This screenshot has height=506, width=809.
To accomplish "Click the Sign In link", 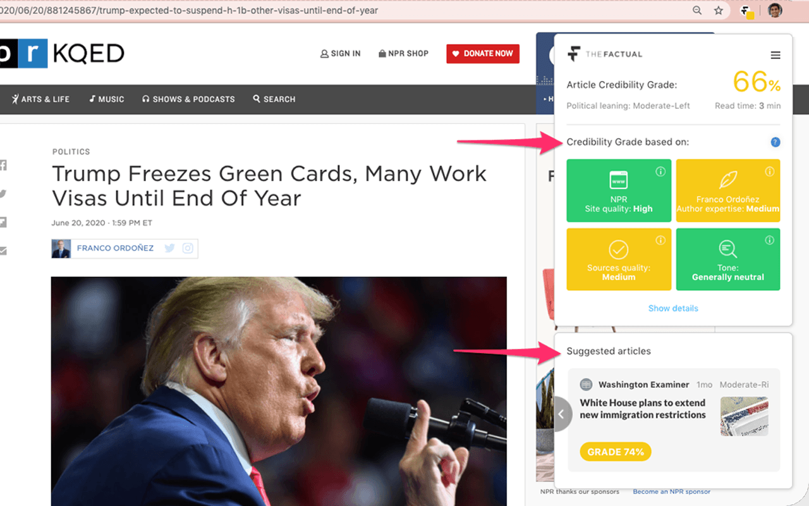I will click(341, 54).
